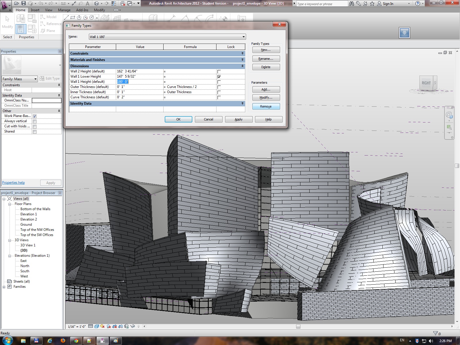This screenshot has height=345, width=460.
Task: Click the OmniClass Number input field
Action: pyautogui.click(x=47, y=100)
